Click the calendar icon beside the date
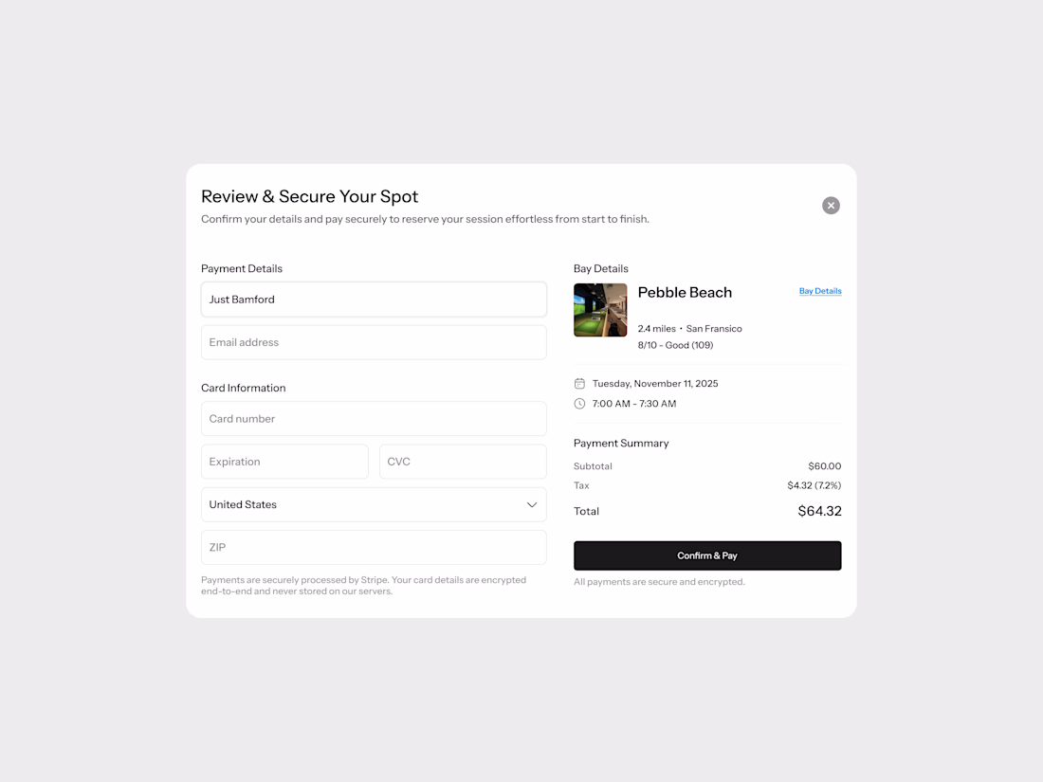Screen dimensions: 1043x782 (x=579, y=384)
